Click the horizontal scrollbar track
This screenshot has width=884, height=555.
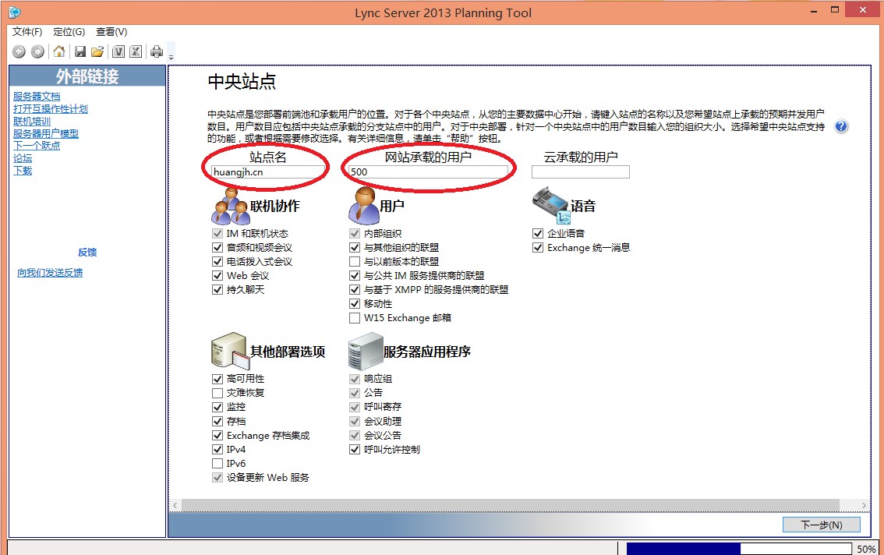[511, 505]
